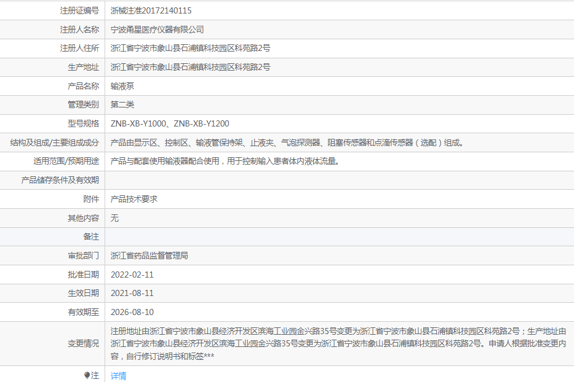Viewport: 574px width, 382px height.
Task: Click the 适用范围/预期用途 label
Action: (66, 161)
